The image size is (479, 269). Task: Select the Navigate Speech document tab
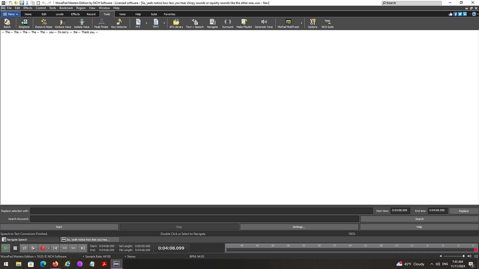click(30, 239)
